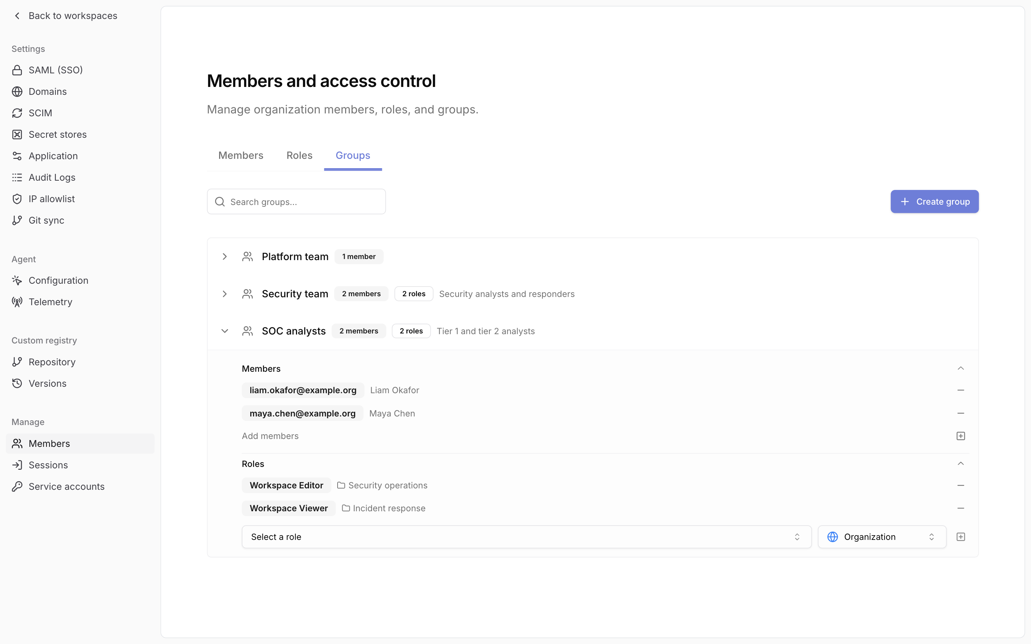1031x644 pixels.
Task: Click the Create group button
Action: [x=934, y=201]
